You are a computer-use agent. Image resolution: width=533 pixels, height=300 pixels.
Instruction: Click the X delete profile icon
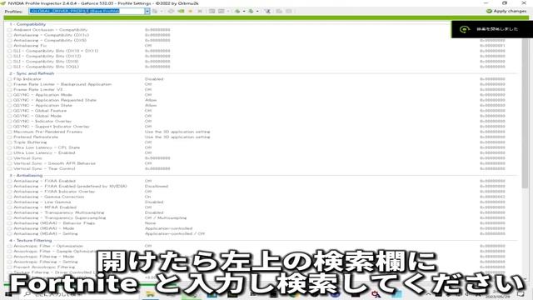(x=200, y=11)
